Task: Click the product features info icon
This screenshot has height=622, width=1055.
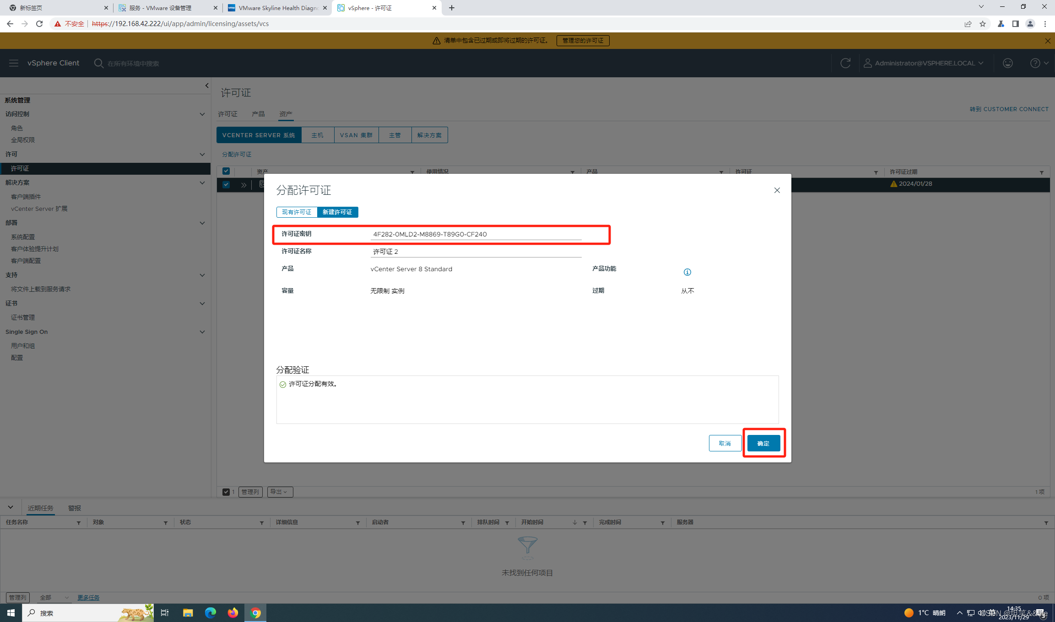Action: [x=687, y=272]
